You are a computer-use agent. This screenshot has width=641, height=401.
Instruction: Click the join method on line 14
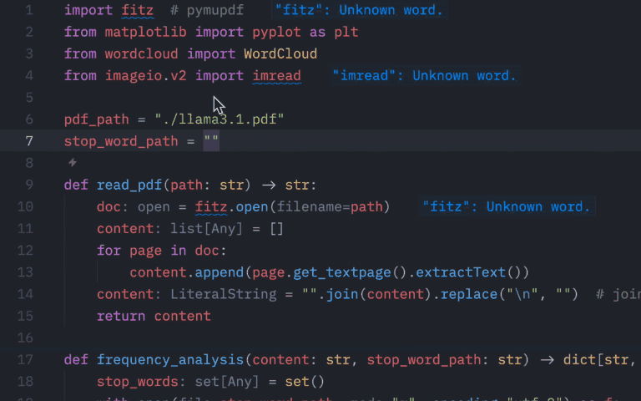(x=342, y=294)
